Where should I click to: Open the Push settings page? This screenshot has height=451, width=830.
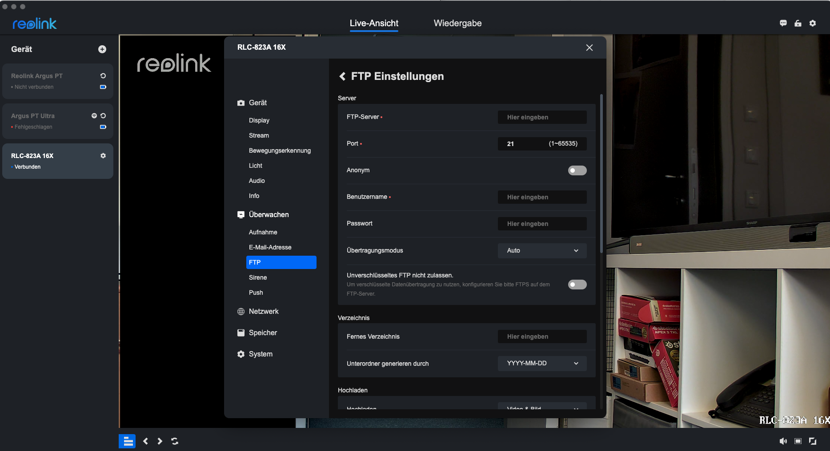coord(256,293)
